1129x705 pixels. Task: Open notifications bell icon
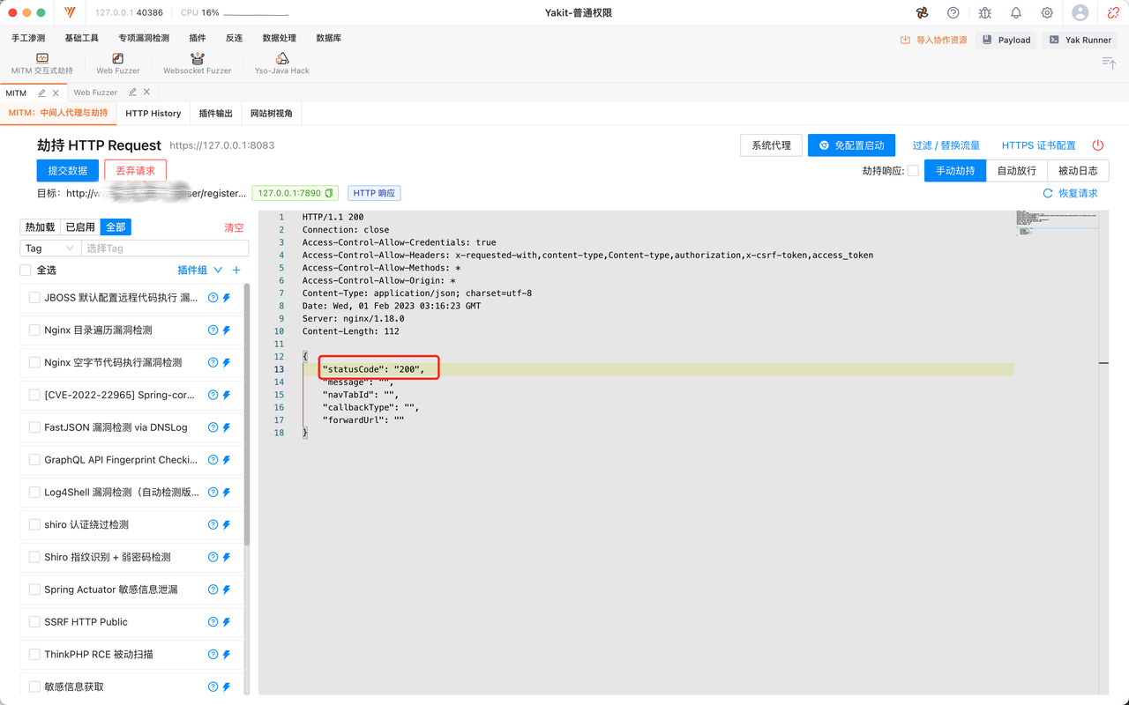[1016, 13]
